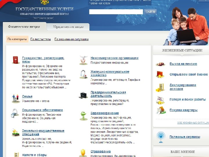Open Некоммерческие организации link
The width and height of the screenshot is (209, 157).
click(x=114, y=58)
